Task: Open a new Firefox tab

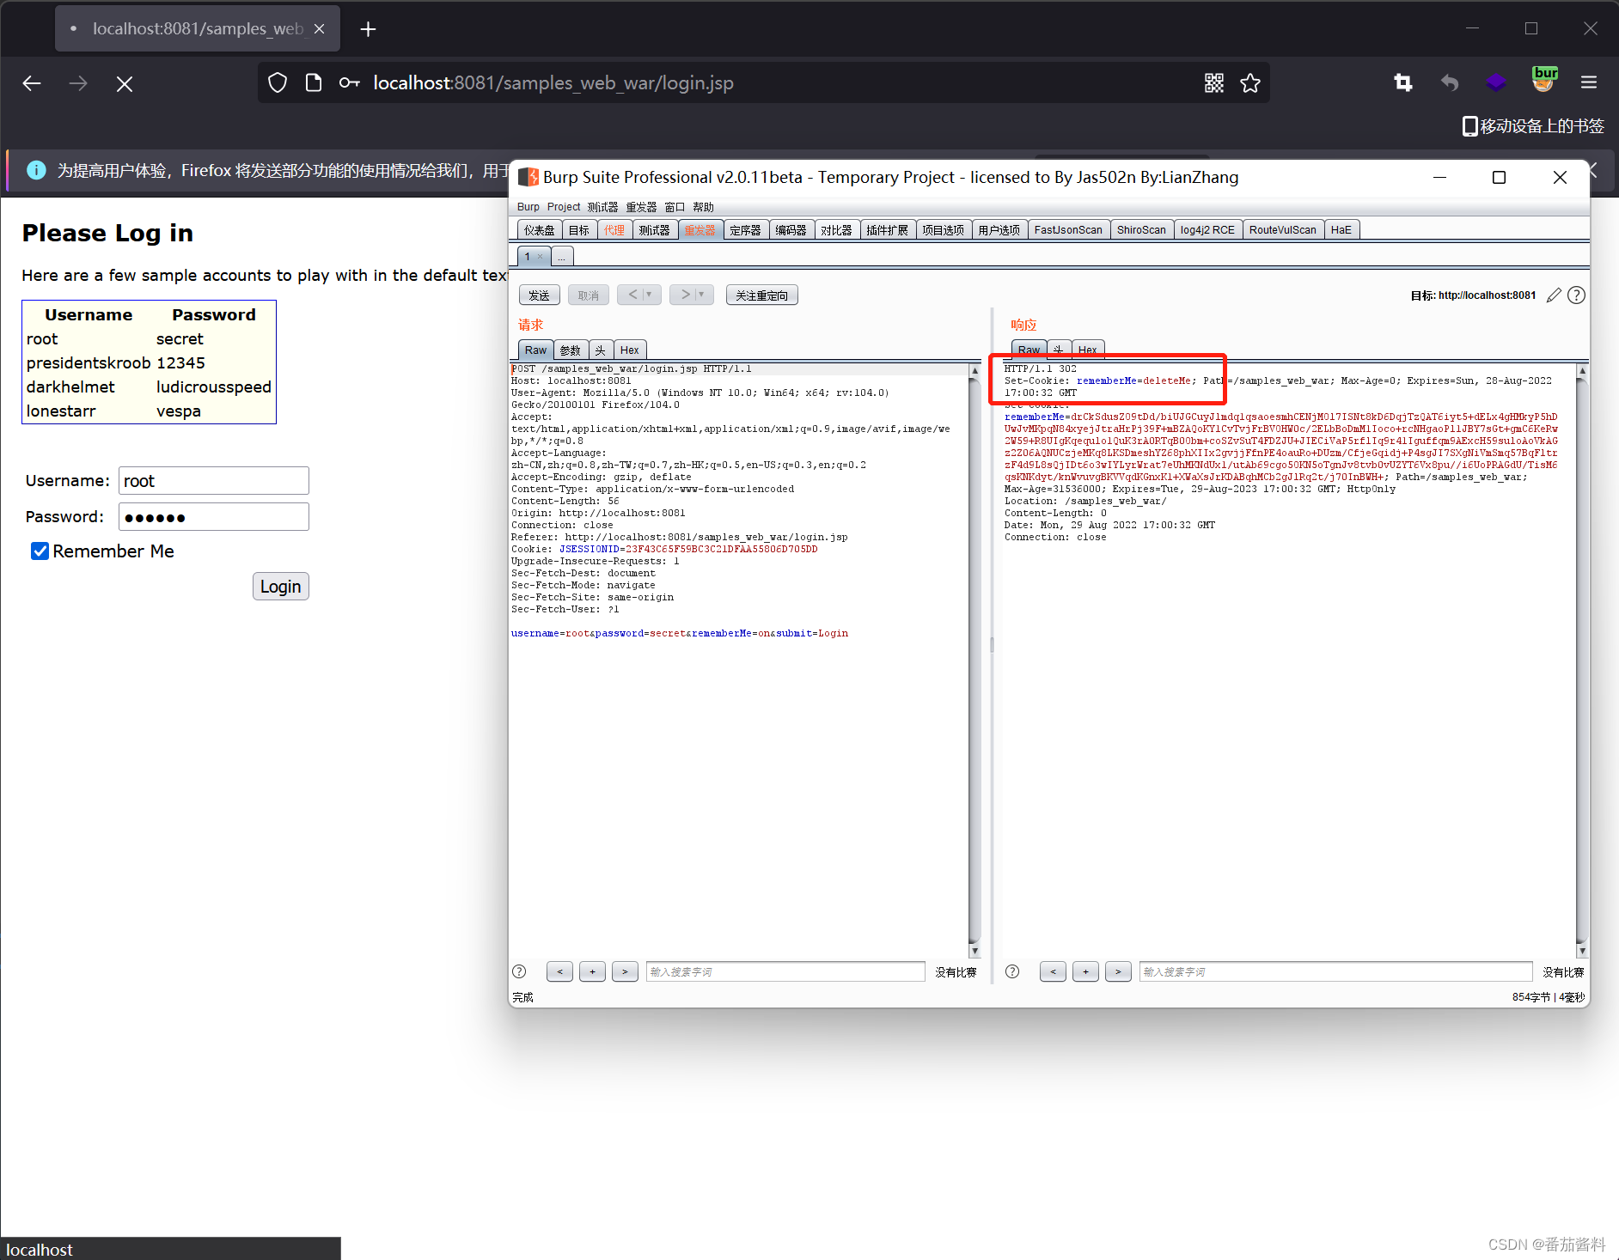Action: pos(369,29)
